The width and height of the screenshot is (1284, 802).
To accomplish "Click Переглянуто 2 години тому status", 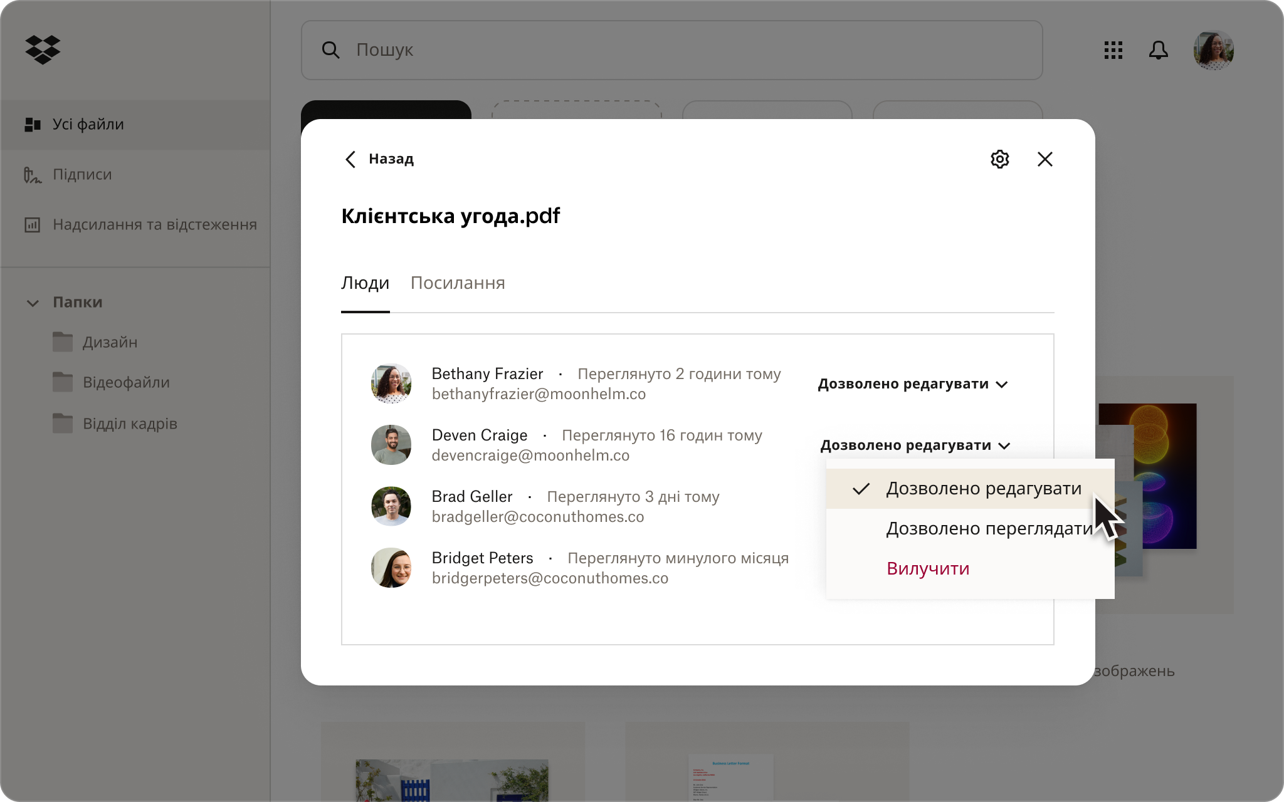I will (679, 374).
